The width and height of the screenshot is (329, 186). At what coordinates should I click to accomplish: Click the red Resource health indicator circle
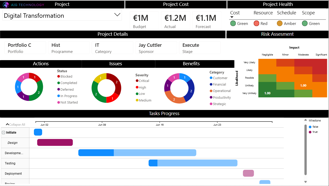point(256,23)
